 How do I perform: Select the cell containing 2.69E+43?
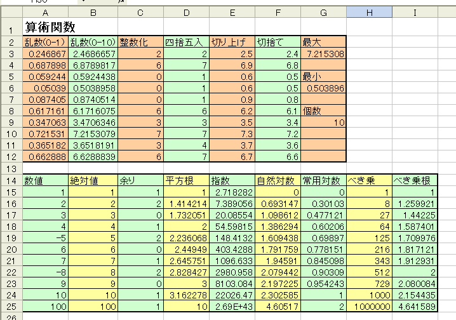coord(232,307)
